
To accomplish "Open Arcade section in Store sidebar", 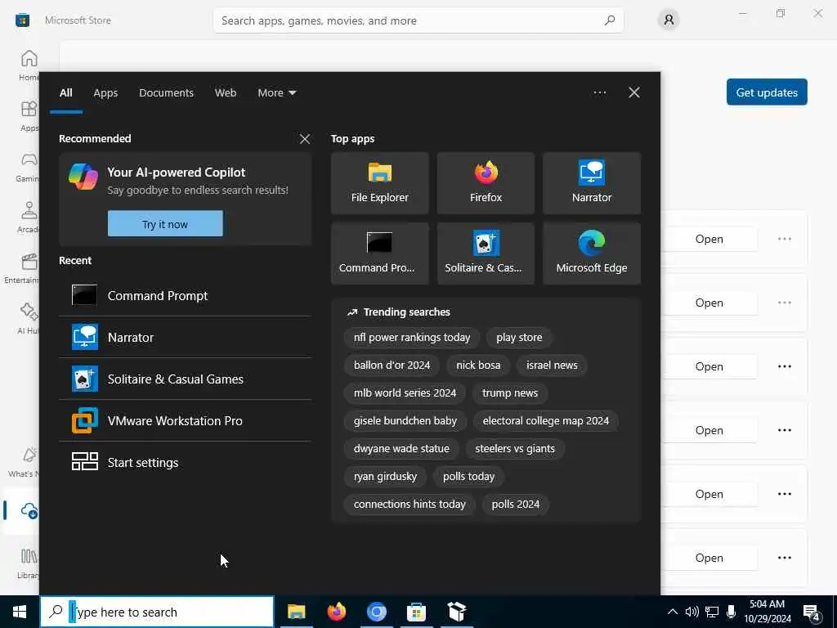I will pos(29,218).
